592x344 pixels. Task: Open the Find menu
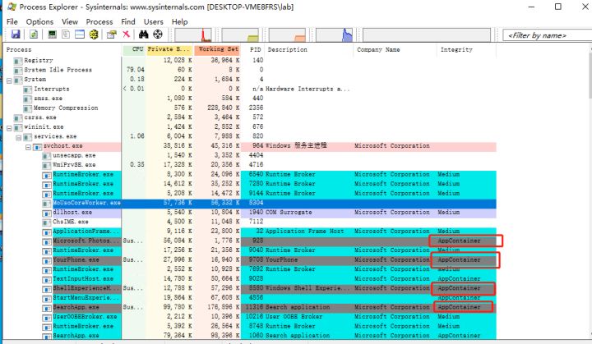click(x=128, y=22)
